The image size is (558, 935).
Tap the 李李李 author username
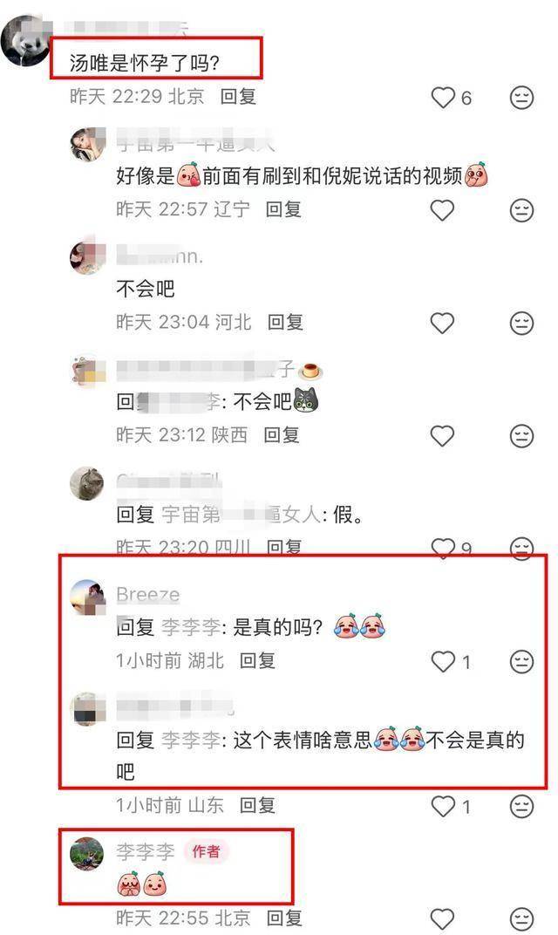(146, 851)
